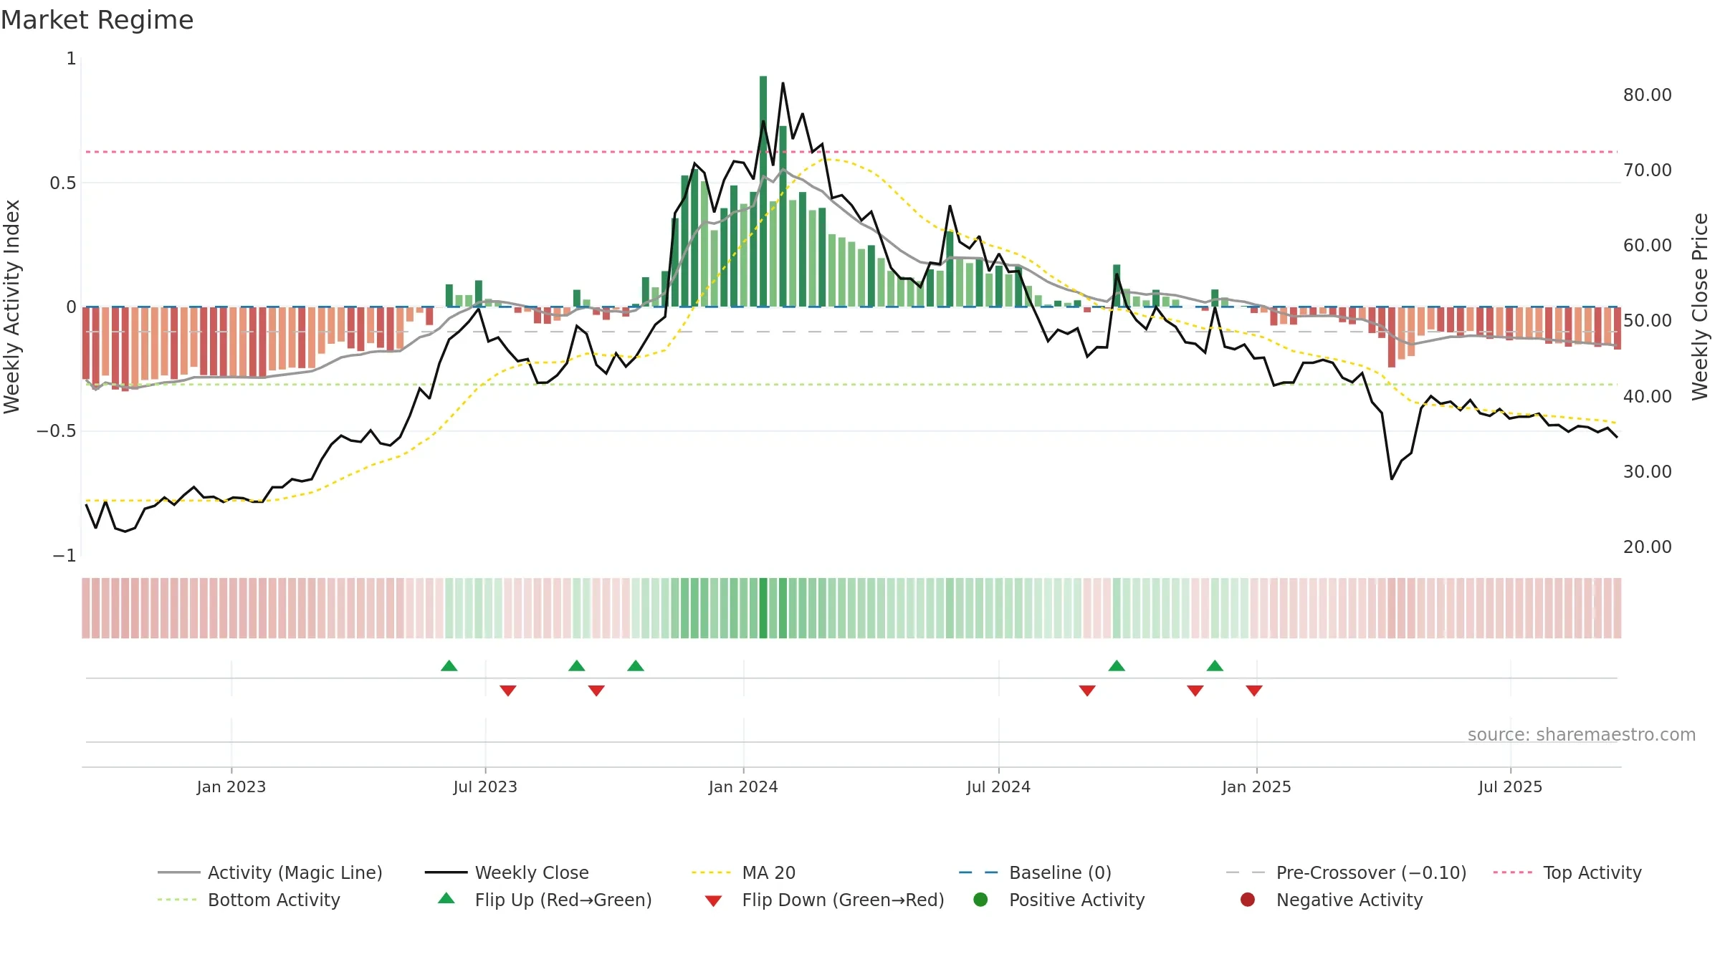Click the 0.5 activity index axis label
The width and height of the screenshot is (1720, 967).
pos(63,183)
